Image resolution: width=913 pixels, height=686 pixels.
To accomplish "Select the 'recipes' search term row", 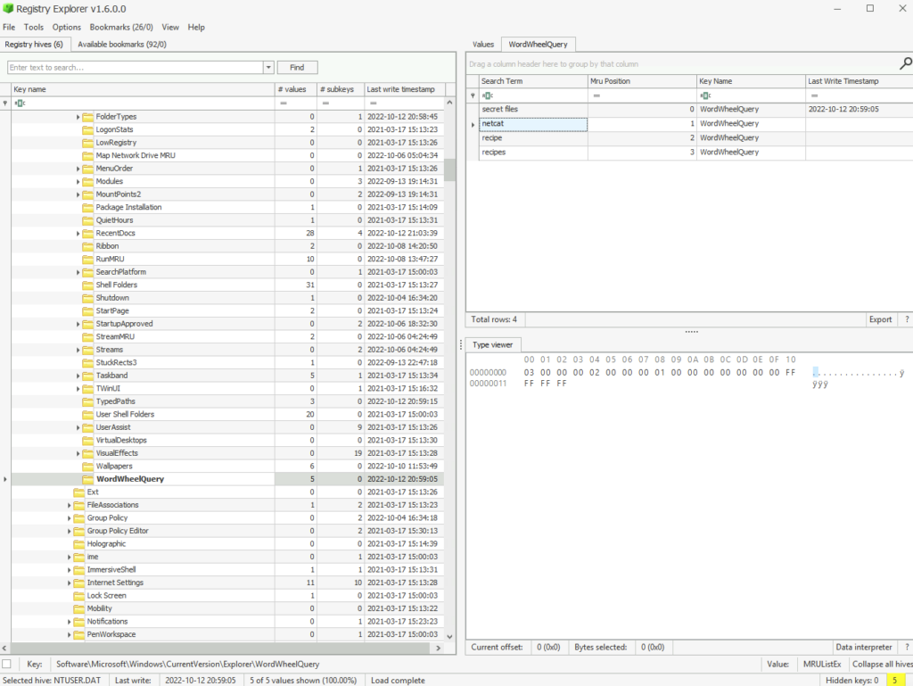I will pyautogui.click(x=695, y=153).
